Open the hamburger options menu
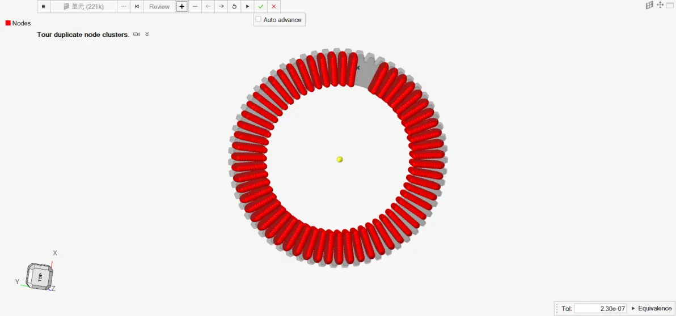The width and height of the screenshot is (676, 316). (x=44, y=6)
